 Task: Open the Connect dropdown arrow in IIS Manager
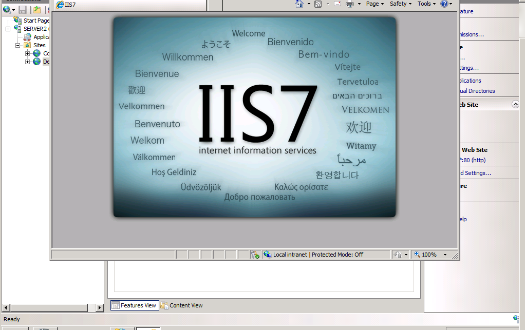(x=13, y=10)
